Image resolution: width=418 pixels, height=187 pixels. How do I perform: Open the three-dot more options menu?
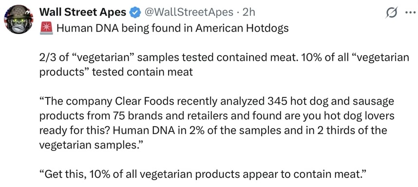tap(410, 13)
